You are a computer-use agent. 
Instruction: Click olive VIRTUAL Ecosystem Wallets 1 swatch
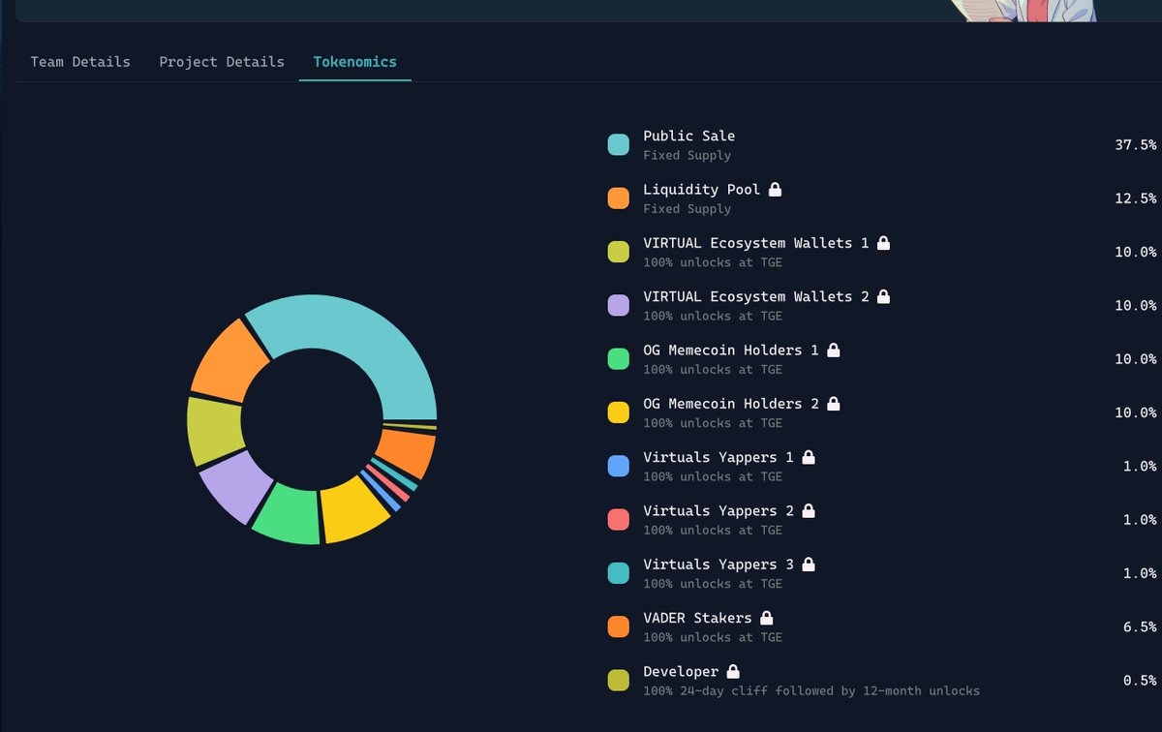pyautogui.click(x=619, y=252)
